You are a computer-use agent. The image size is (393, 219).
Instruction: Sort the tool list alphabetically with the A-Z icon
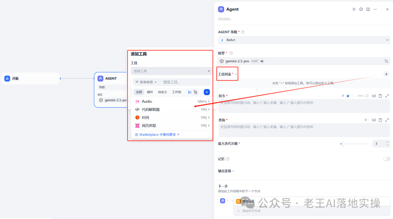[190, 92]
